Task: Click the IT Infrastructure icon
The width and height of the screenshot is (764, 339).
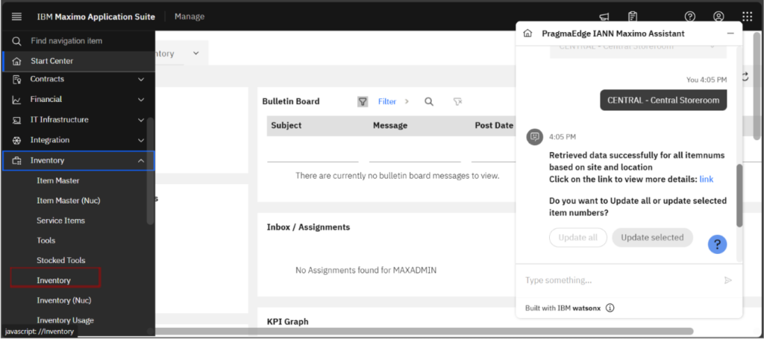Action: point(16,120)
